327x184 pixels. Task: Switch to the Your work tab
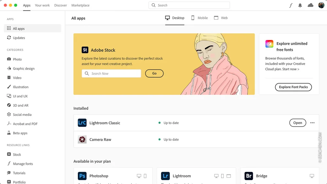coord(42,5)
